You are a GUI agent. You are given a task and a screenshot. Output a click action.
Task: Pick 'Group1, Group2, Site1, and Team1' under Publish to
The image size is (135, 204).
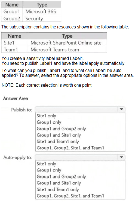coord(70,148)
